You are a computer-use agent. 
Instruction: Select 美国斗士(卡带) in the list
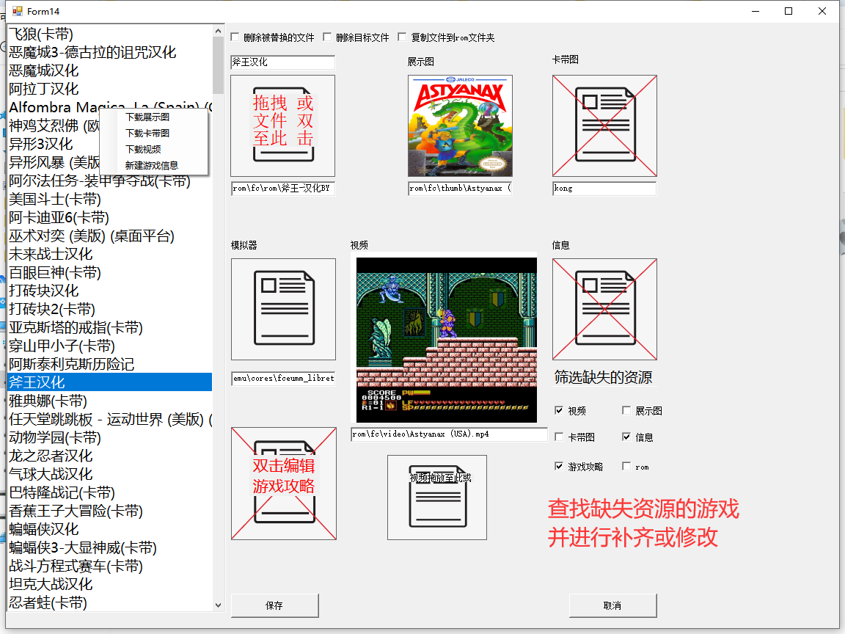pos(109,199)
